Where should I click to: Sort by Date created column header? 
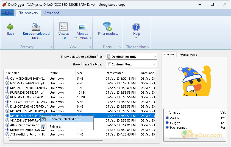(121, 73)
